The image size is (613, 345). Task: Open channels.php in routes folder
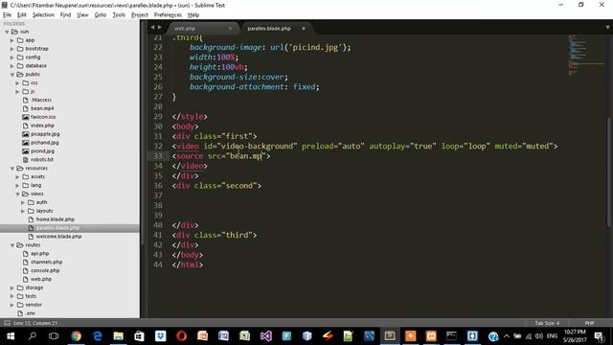tap(47, 262)
